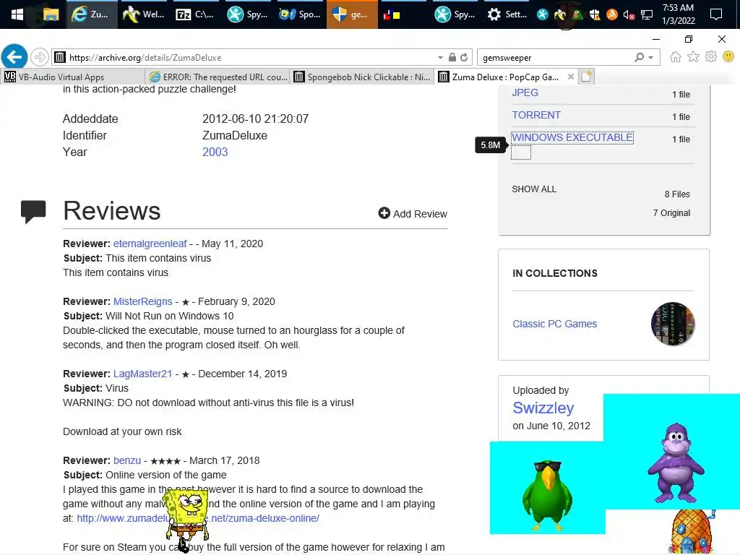
Task: Click the magnifier search icon
Action: coord(639,57)
